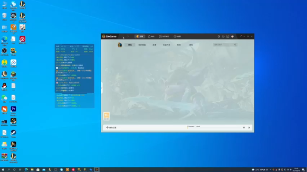Open Recycle Bin desktop icon
307x172 pixels.
click(4, 17)
